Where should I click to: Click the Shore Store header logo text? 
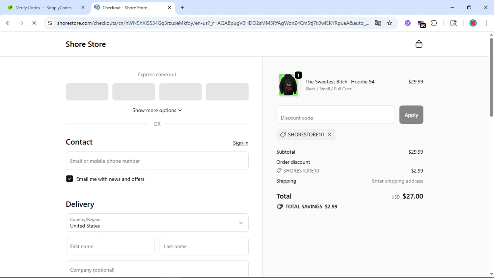tap(86, 44)
